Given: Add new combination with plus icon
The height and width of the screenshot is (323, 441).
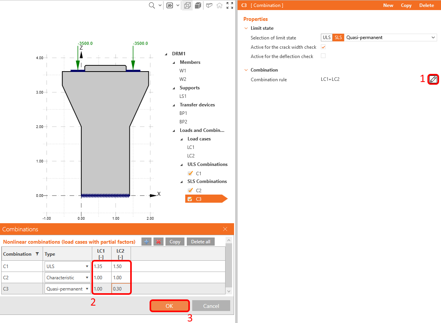Looking at the screenshot, I should tap(146, 241).
